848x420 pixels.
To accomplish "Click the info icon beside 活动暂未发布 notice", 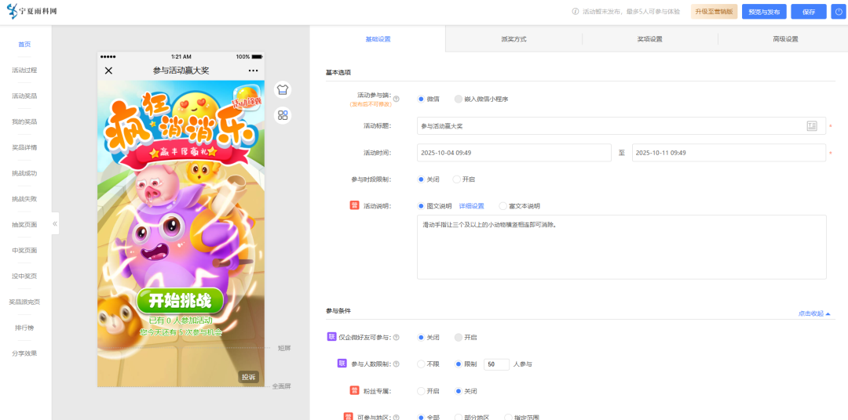I will pyautogui.click(x=576, y=11).
